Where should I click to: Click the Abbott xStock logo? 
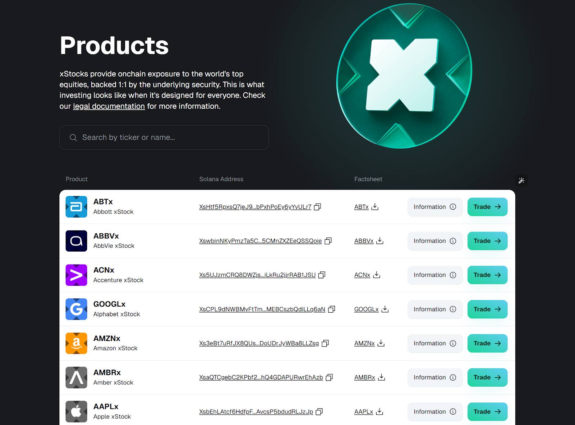click(76, 207)
